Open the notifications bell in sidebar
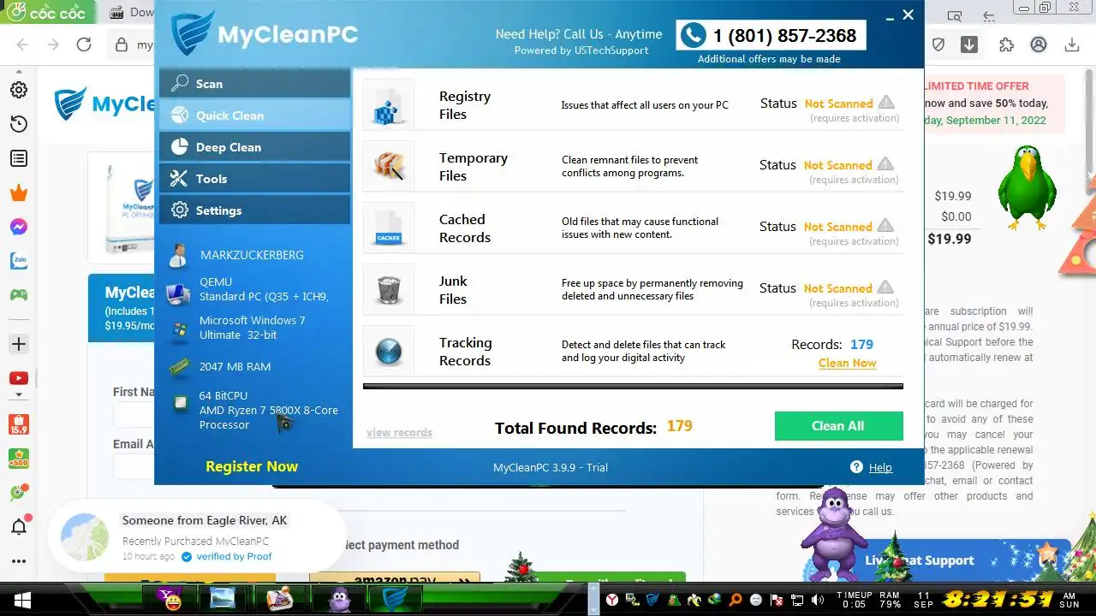Screen dimensions: 1096x616 click(x=19, y=526)
